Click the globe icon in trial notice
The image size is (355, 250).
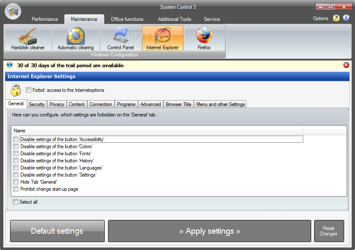click(10, 65)
